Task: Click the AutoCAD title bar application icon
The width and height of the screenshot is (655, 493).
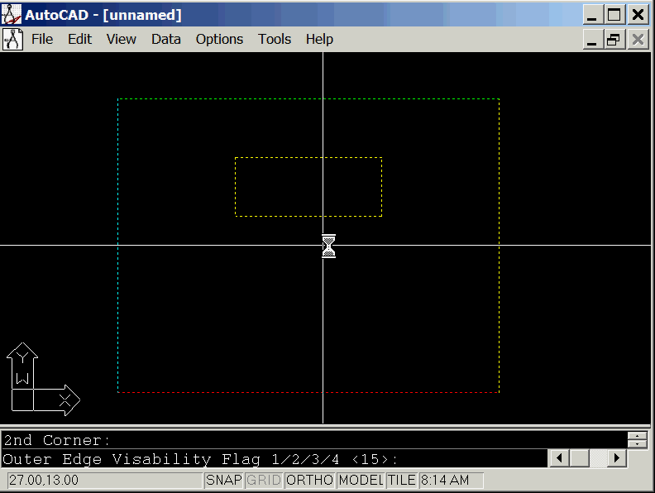Action: (x=12, y=15)
